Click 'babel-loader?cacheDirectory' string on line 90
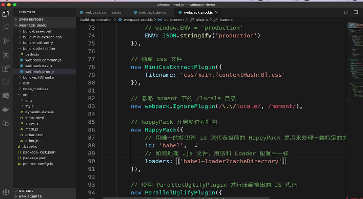363x199 pixels. pyautogui.click(x=231, y=161)
